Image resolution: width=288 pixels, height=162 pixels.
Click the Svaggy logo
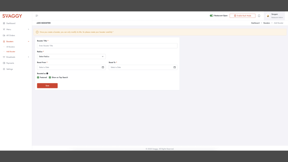pyautogui.click(x=12, y=16)
